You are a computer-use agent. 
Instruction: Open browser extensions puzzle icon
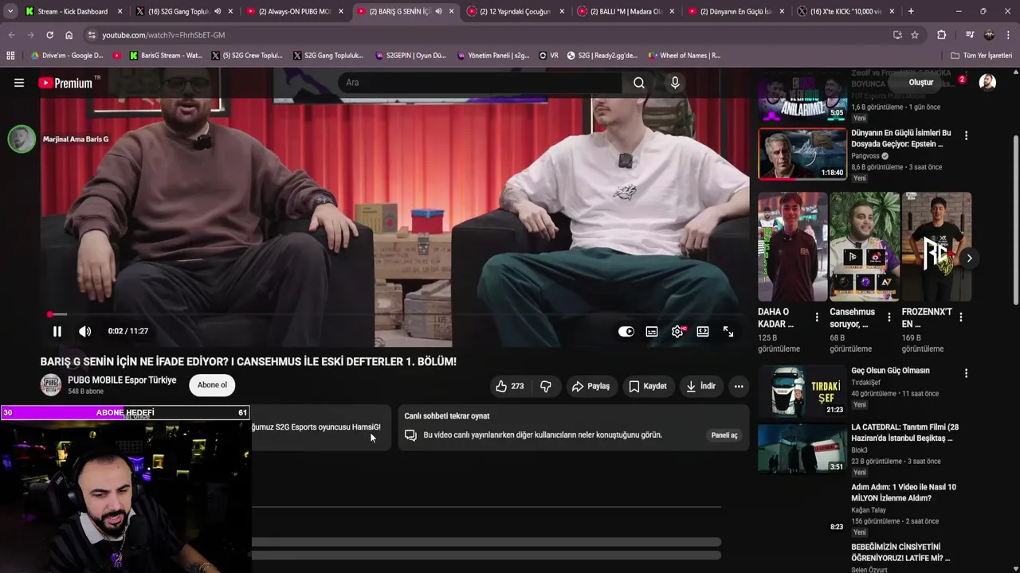(x=941, y=35)
